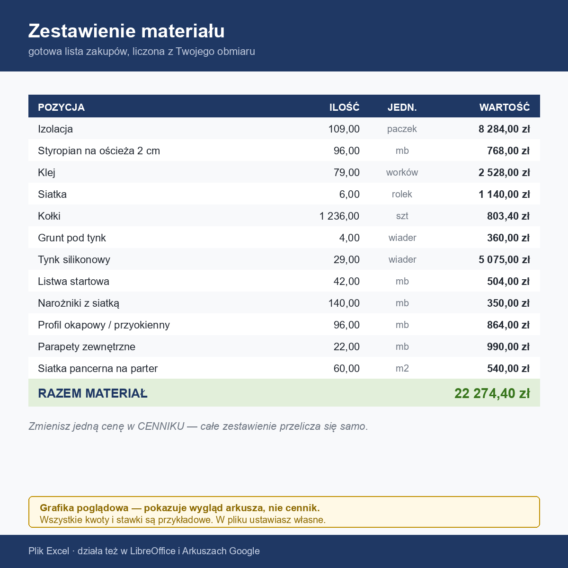This screenshot has height=568, width=568.
Task: Select the WARTOŚĆ column header
Action: (505, 107)
